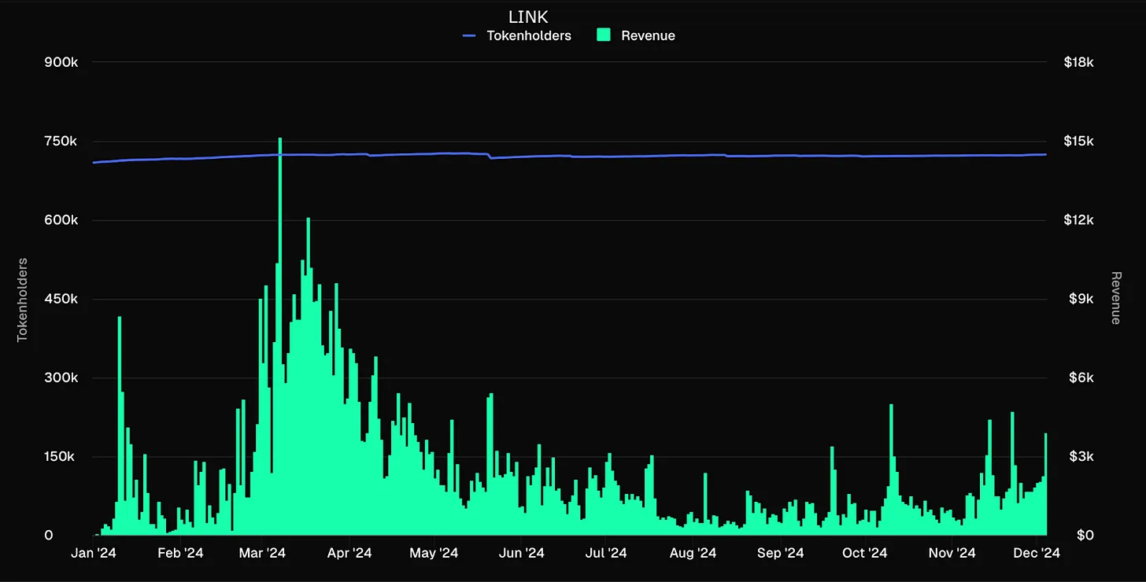Viewport: 1146px width, 582px height.
Task: Select the 300k left axis label
Action: tap(60, 378)
